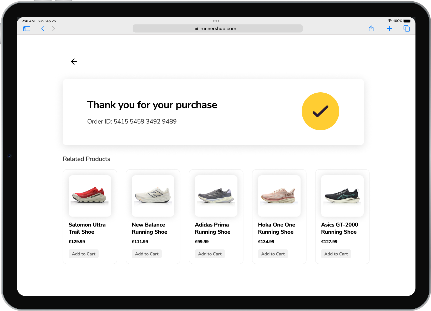Tap the Wi-Fi status icon
Viewport: 431px width, 311px height.
pyautogui.click(x=389, y=21)
